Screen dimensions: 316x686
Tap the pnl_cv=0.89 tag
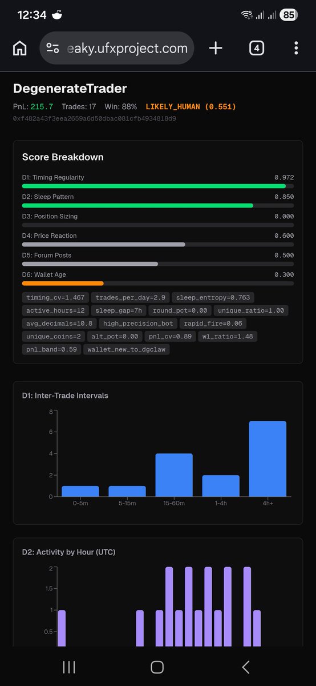click(169, 336)
